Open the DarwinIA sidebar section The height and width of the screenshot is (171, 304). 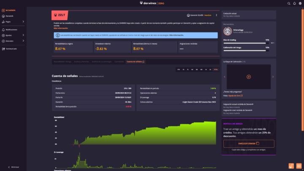pos(8,16)
